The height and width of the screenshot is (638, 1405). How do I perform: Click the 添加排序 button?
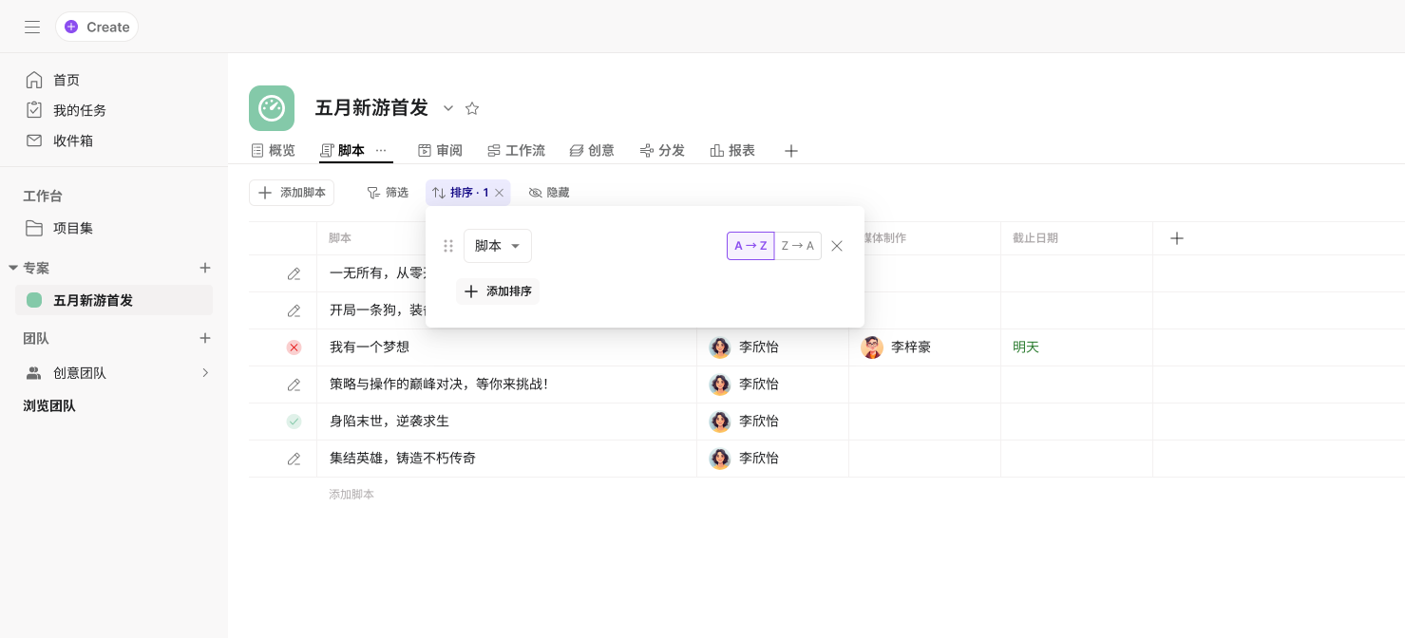point(498,291)
